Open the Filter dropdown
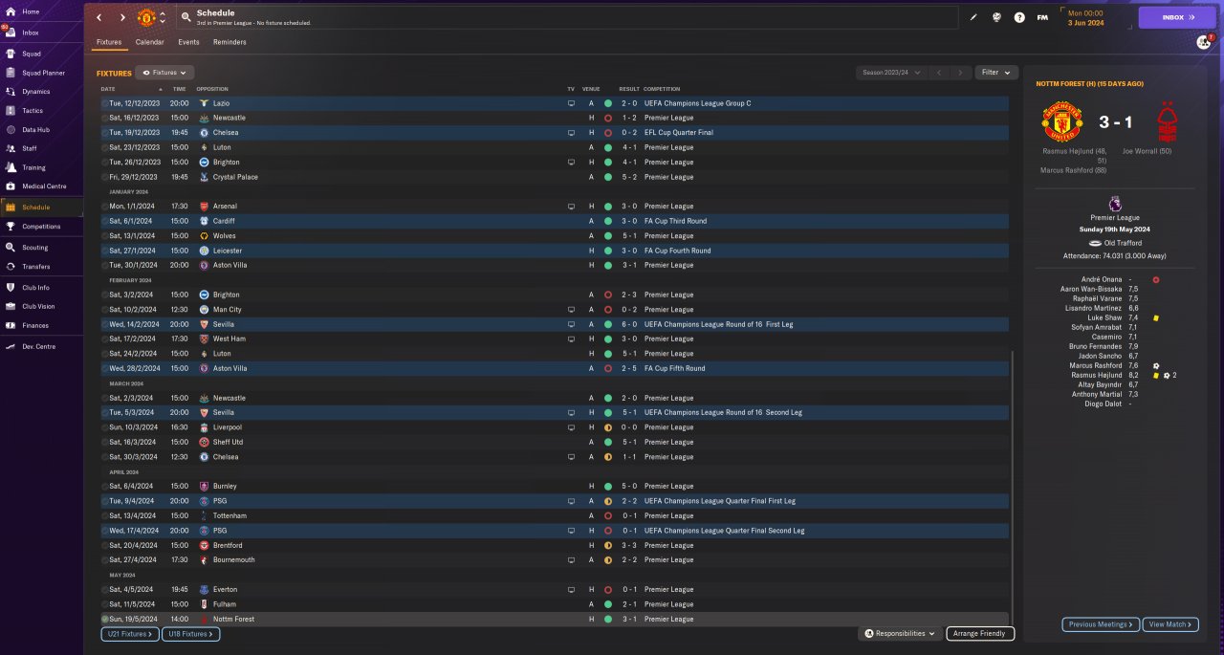Viewport: 1224px width, 655px height. pos(996,73)
